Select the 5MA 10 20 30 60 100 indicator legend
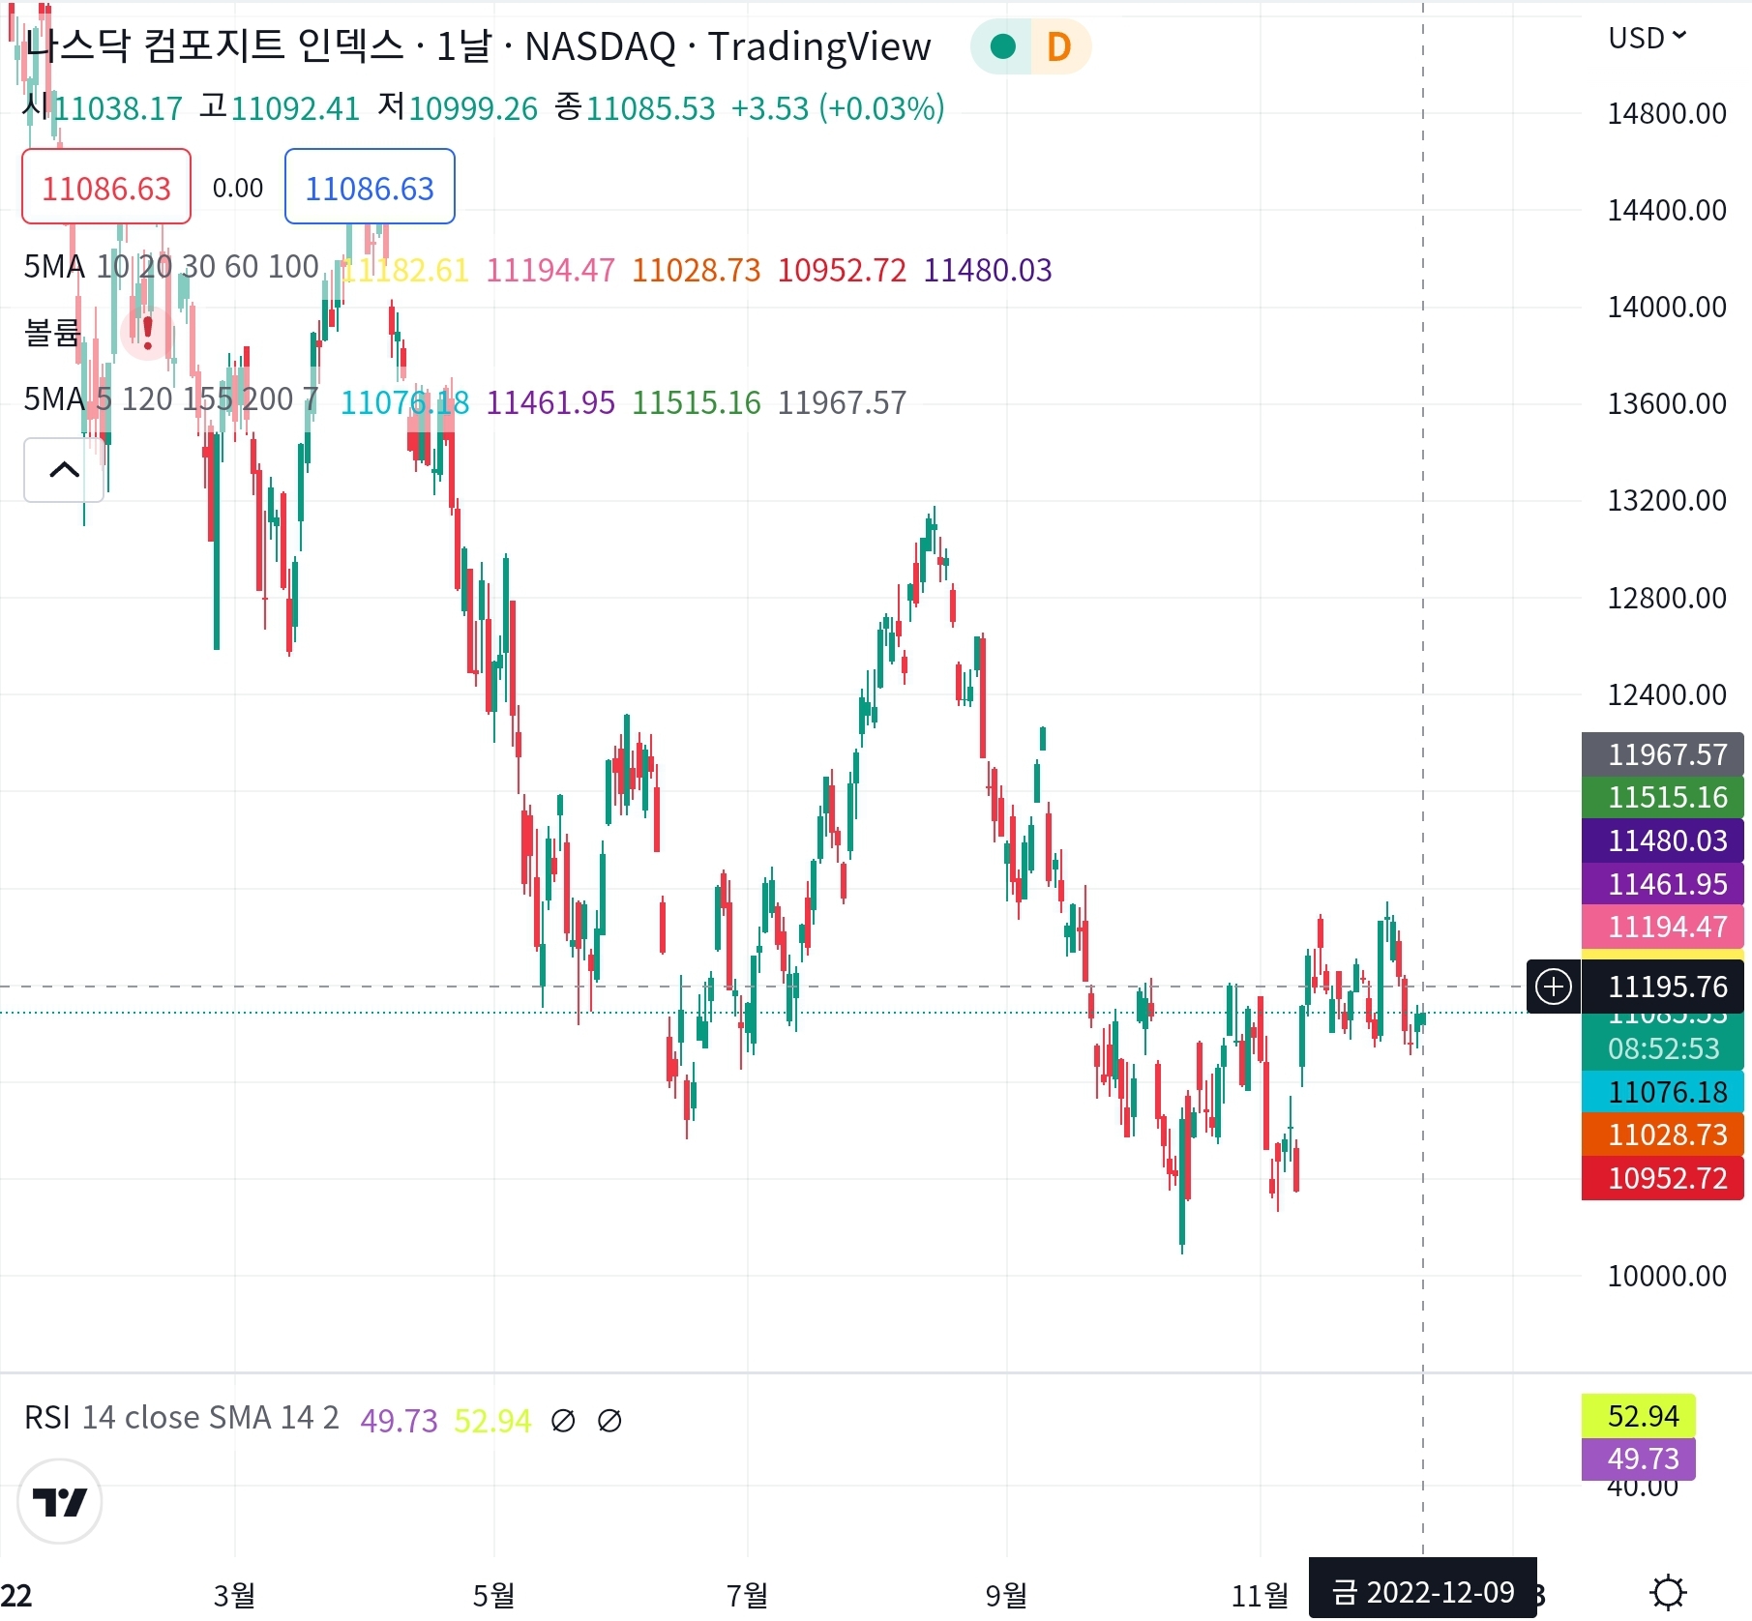 click(x=171, y=266)
